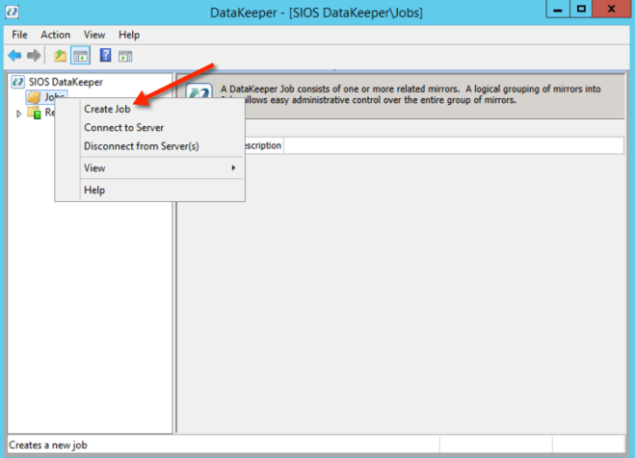The image size is (635, 458).
Task: Click the Back arrow toolbar icon
Action: click(x=14, y=56)
